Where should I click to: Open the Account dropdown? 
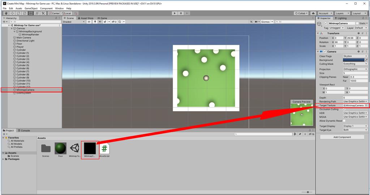pos(325,13)
